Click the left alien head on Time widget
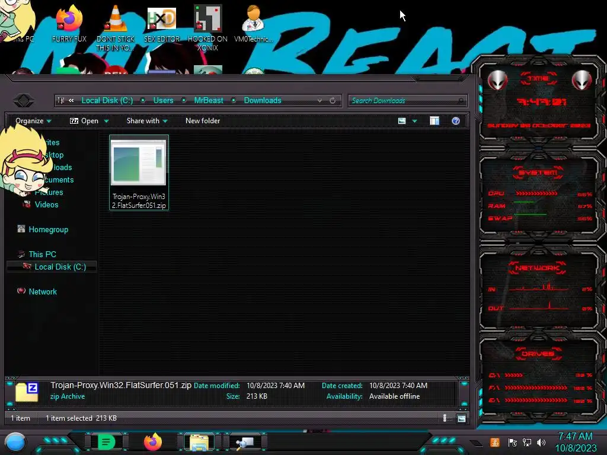The height and width of the screenshot is (455, 607). [x=497, y=80]
